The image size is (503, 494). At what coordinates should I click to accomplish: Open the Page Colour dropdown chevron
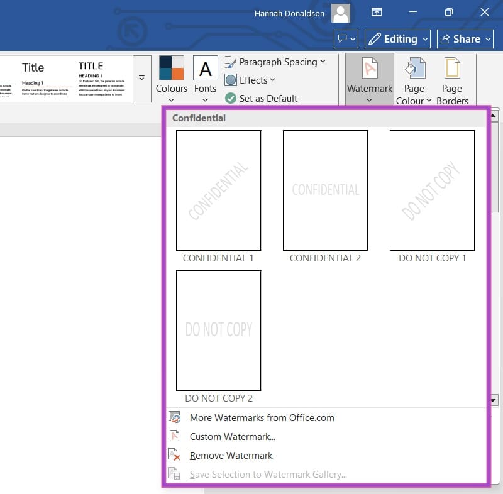point(429,101)
